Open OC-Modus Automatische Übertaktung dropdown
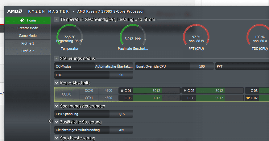269x141 pixels. [114, 66]
